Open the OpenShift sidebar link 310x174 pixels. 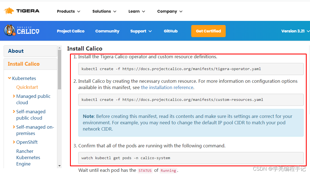click(27, 142)
